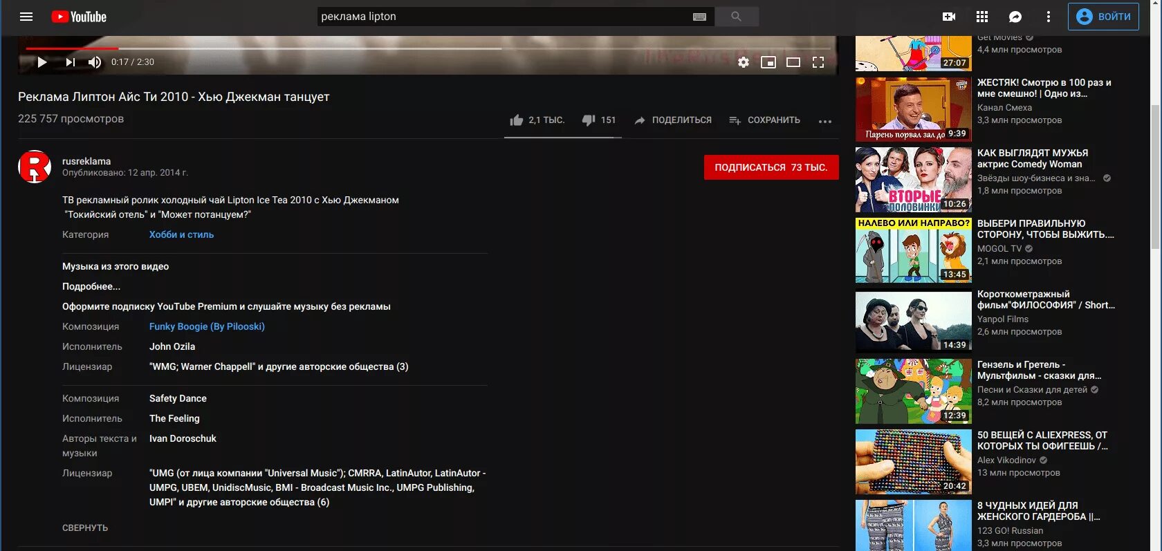Open НАЛЕВО ИЛИ НАПРАВО 13:45 thumbnail
The width and height of the screenshot is (1162, 551).
[x=913, y=250]
